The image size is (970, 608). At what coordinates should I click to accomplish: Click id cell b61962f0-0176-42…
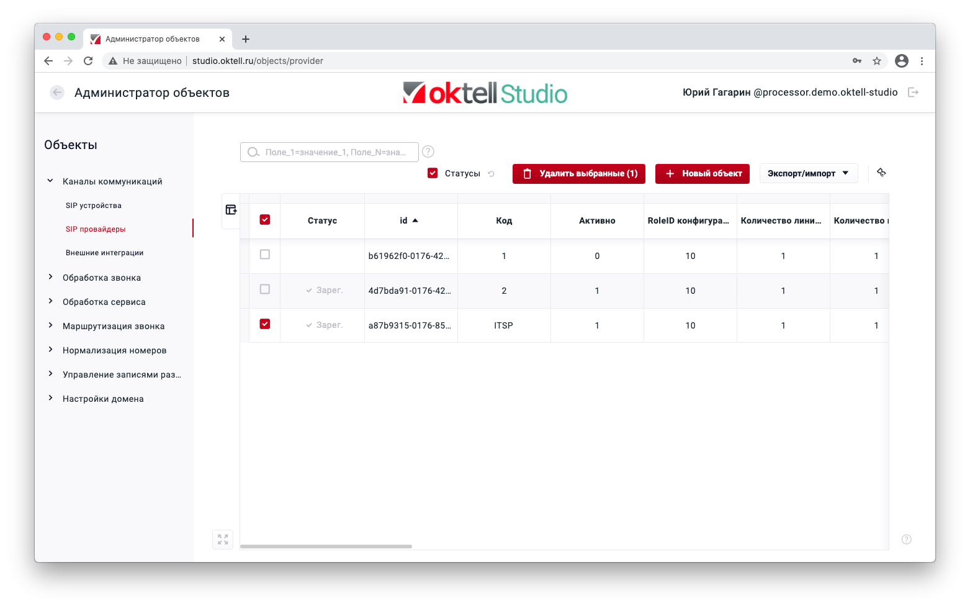pos(410,256)
